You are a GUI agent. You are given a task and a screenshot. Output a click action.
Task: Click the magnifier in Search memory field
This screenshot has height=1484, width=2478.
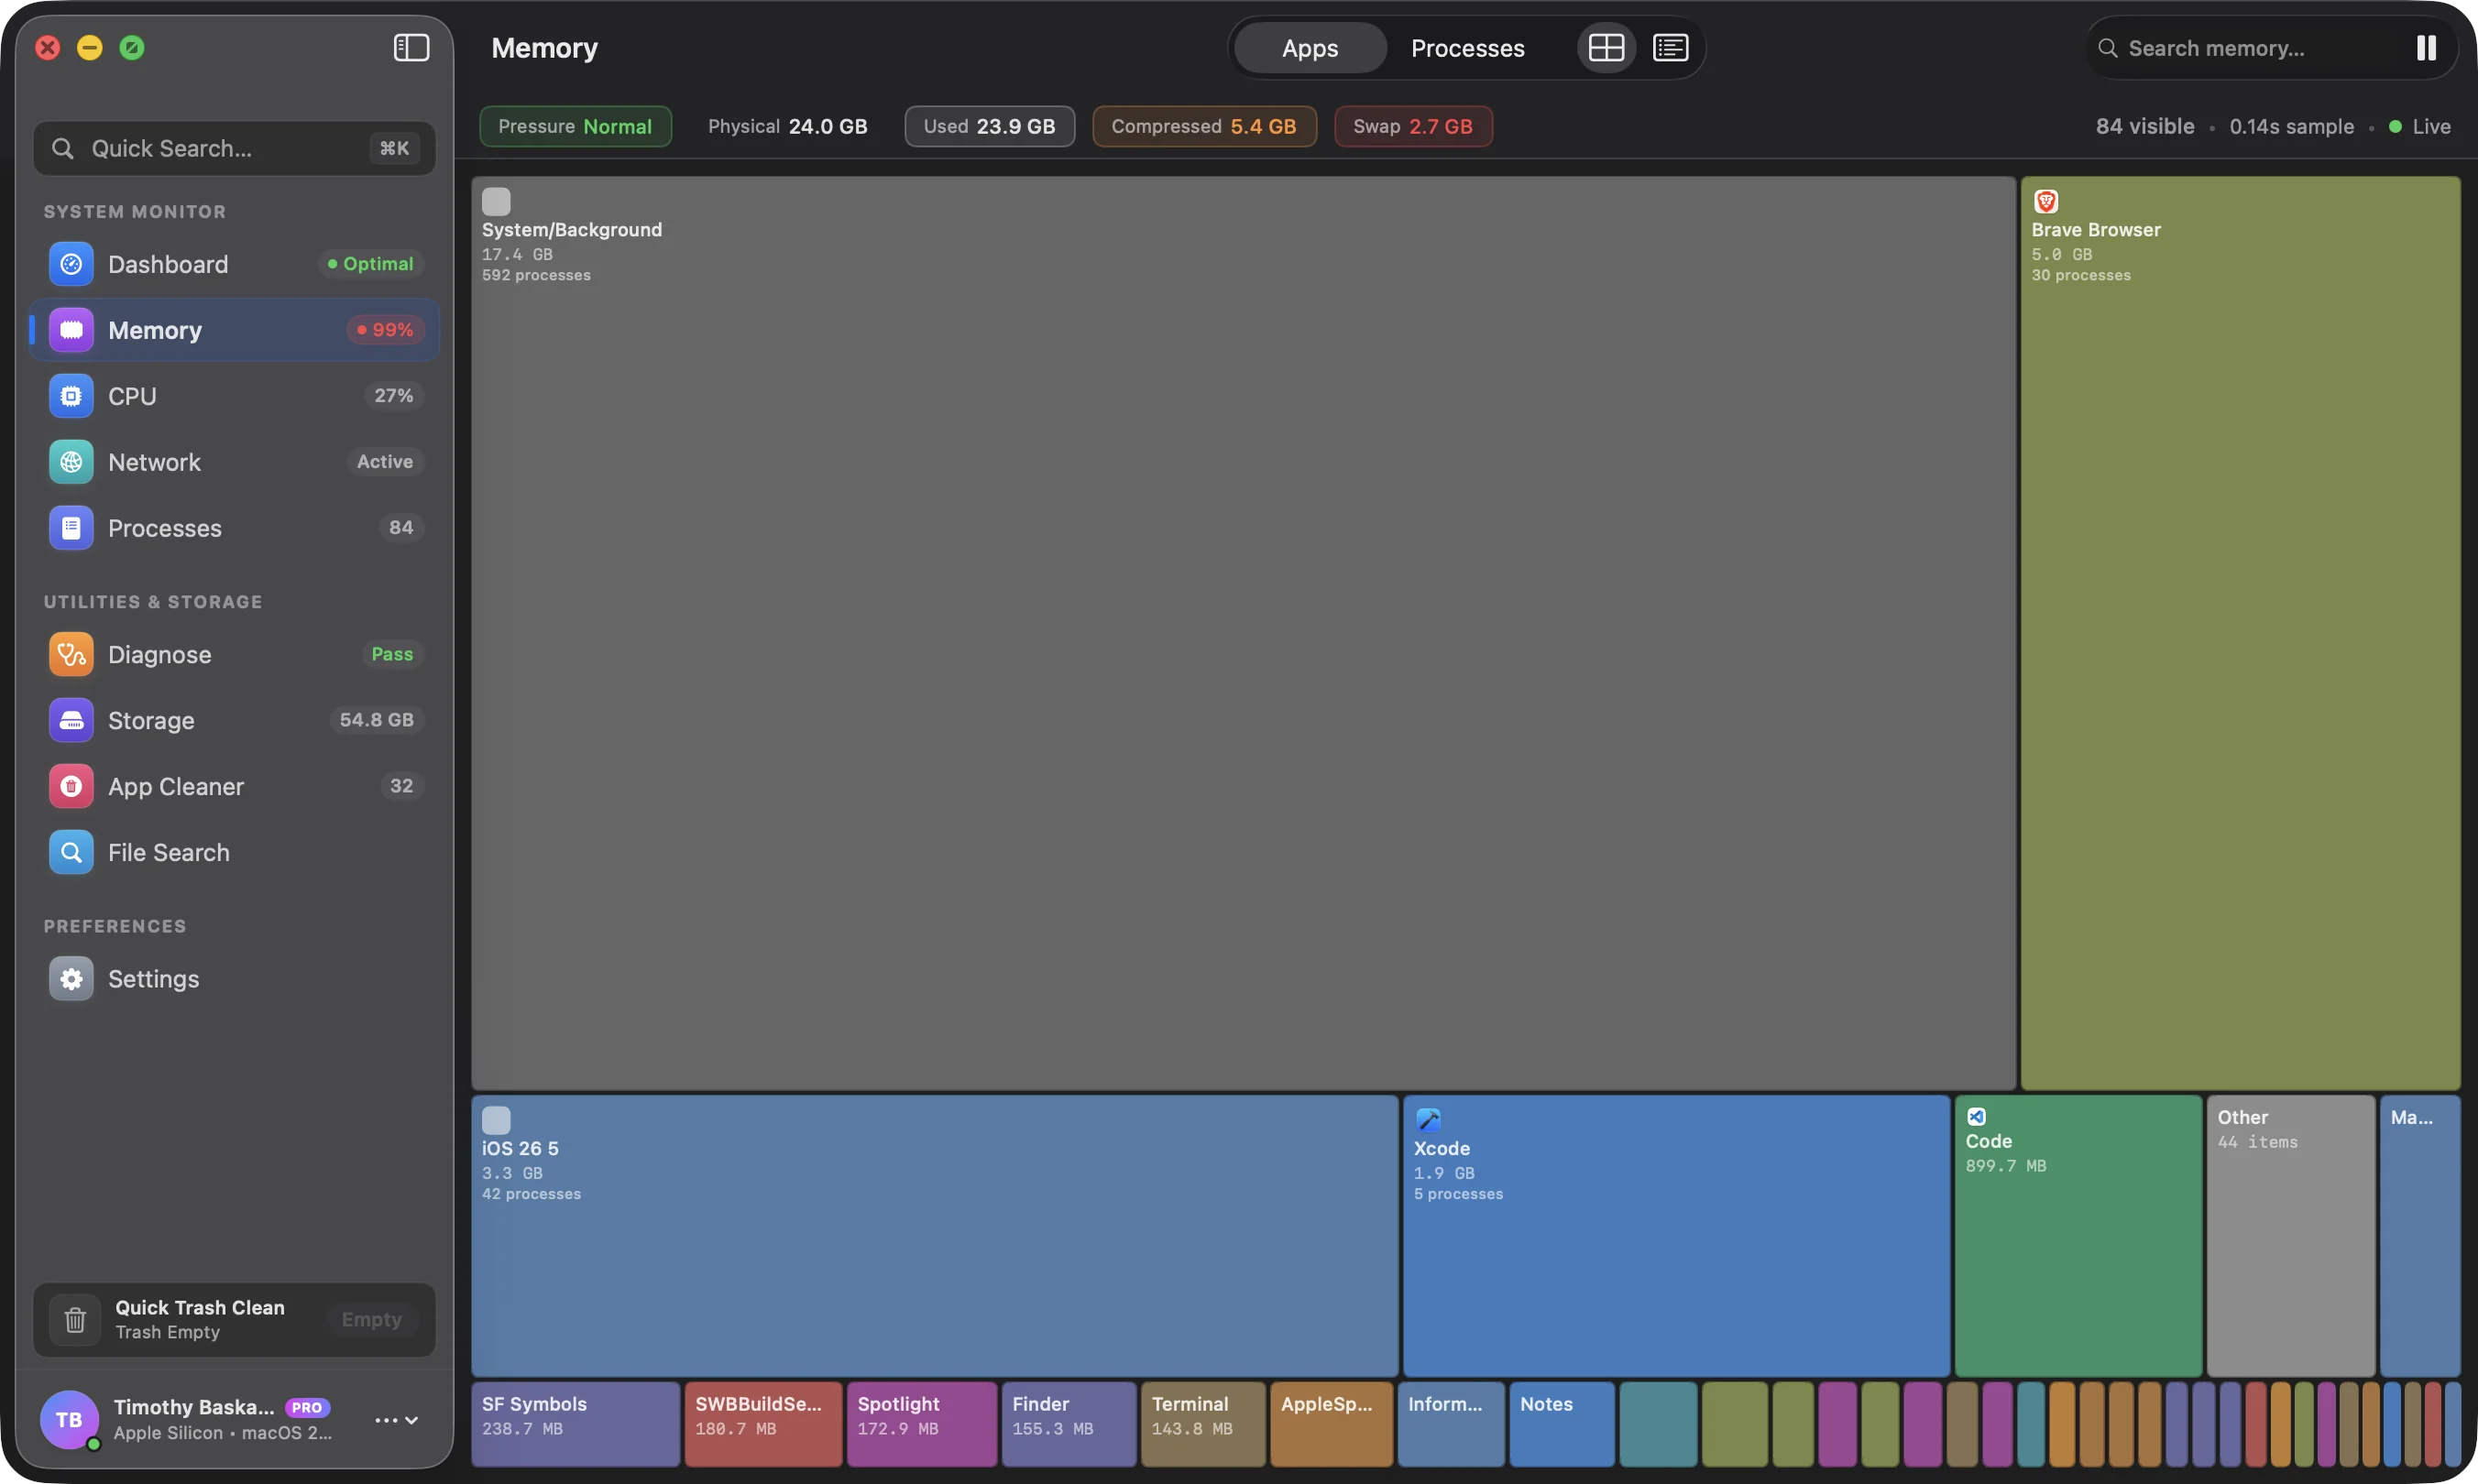coord(2107,48)
